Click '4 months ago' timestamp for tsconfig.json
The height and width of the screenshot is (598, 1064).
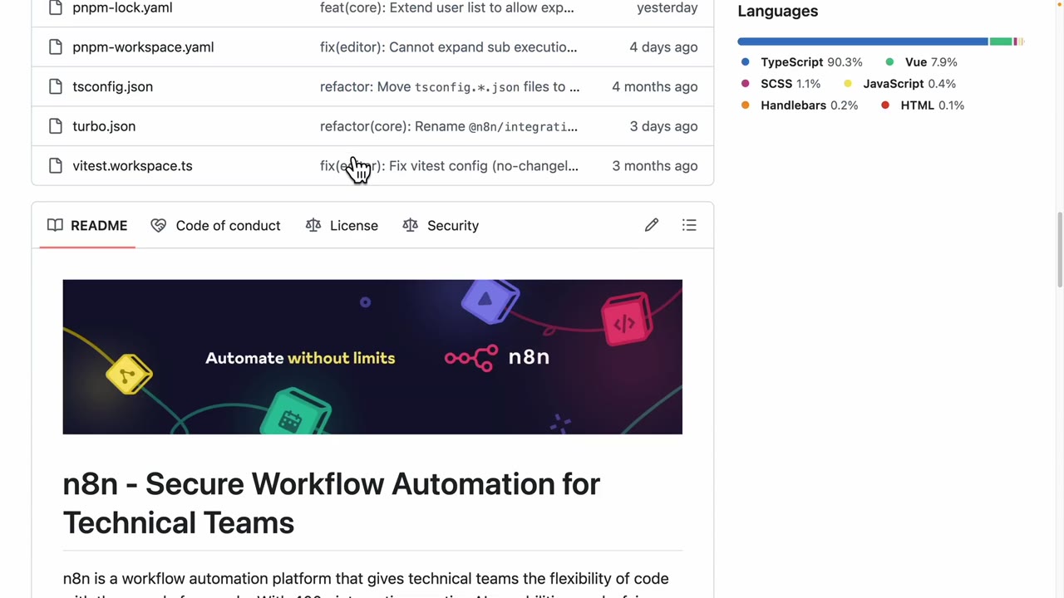point(655,86)
